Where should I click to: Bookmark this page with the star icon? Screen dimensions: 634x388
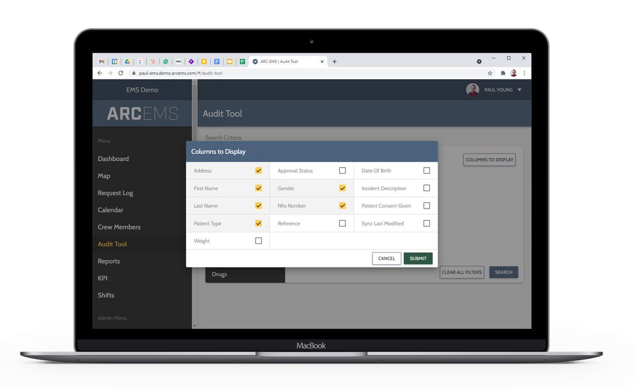coord(490,73)
